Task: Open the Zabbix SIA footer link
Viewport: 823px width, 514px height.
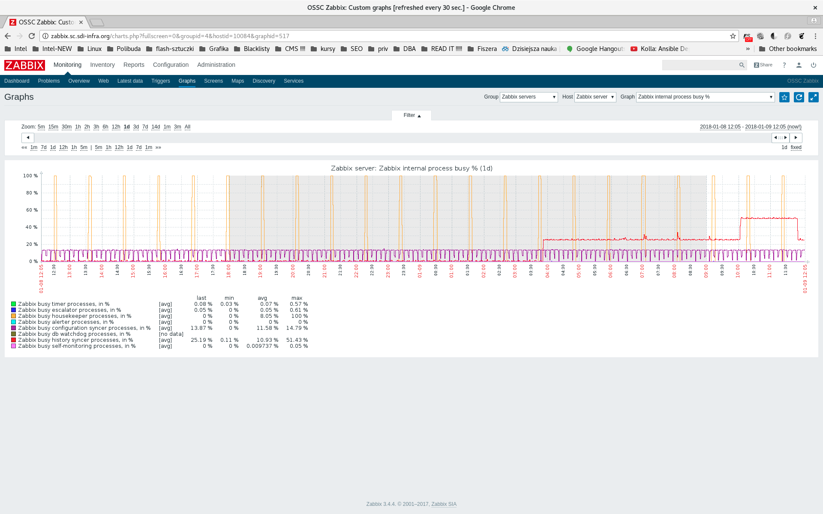Action: pyautogui.click(x=444, y=504)
